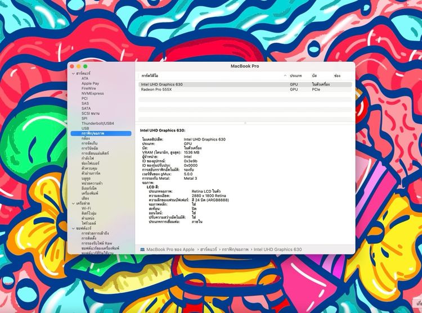The image size is (422, 313).
Task: Click the split divider handle between panes
Action: click(x=245, y=122)
